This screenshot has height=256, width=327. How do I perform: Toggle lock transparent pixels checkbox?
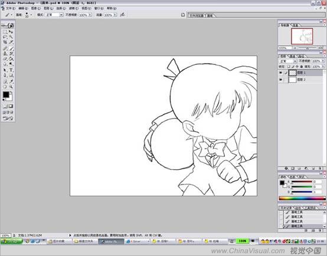289,67
